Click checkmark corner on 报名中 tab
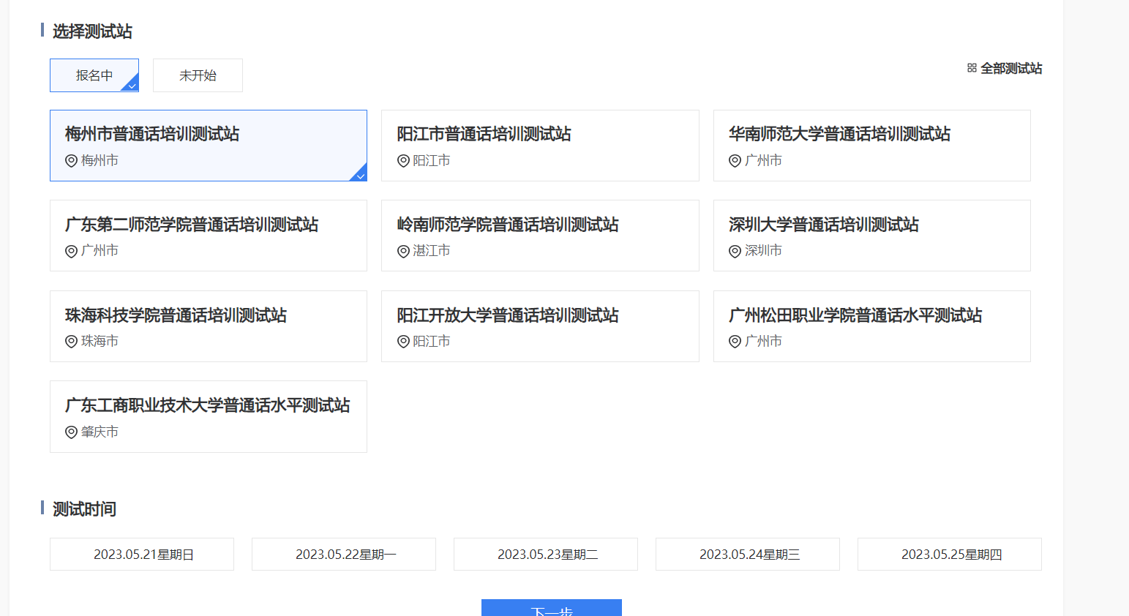 tap(132, 85)
